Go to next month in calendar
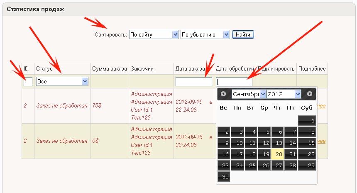The height and width of the screenshot is (193, 357). (x=309, y=94)
